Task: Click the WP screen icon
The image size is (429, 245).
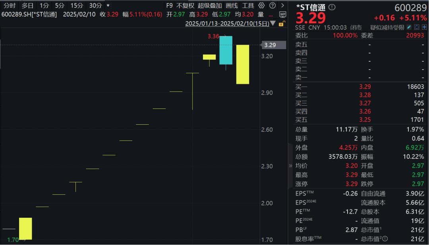Action: point(282,14)
